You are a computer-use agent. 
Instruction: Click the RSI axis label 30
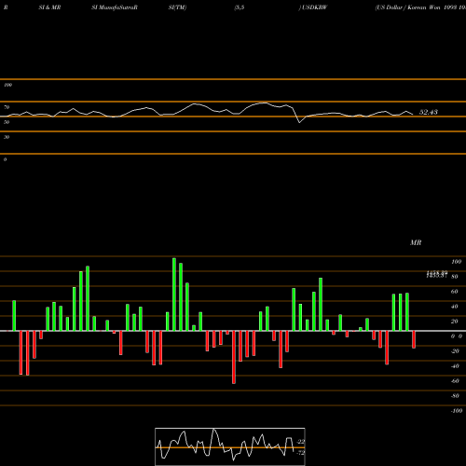pos(7,137)
